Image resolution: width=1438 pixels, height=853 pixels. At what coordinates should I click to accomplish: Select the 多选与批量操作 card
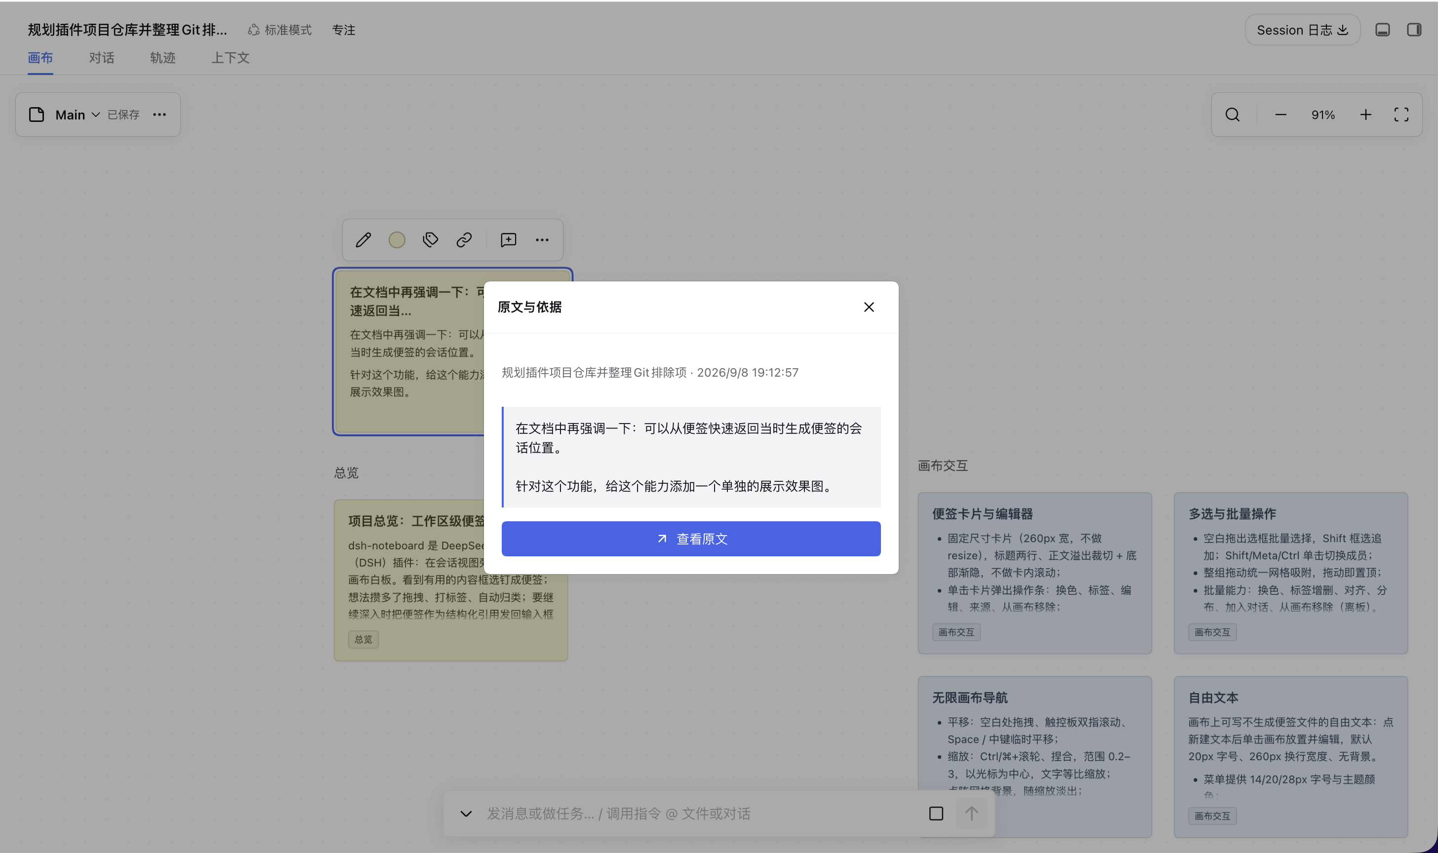(1291, 573)
